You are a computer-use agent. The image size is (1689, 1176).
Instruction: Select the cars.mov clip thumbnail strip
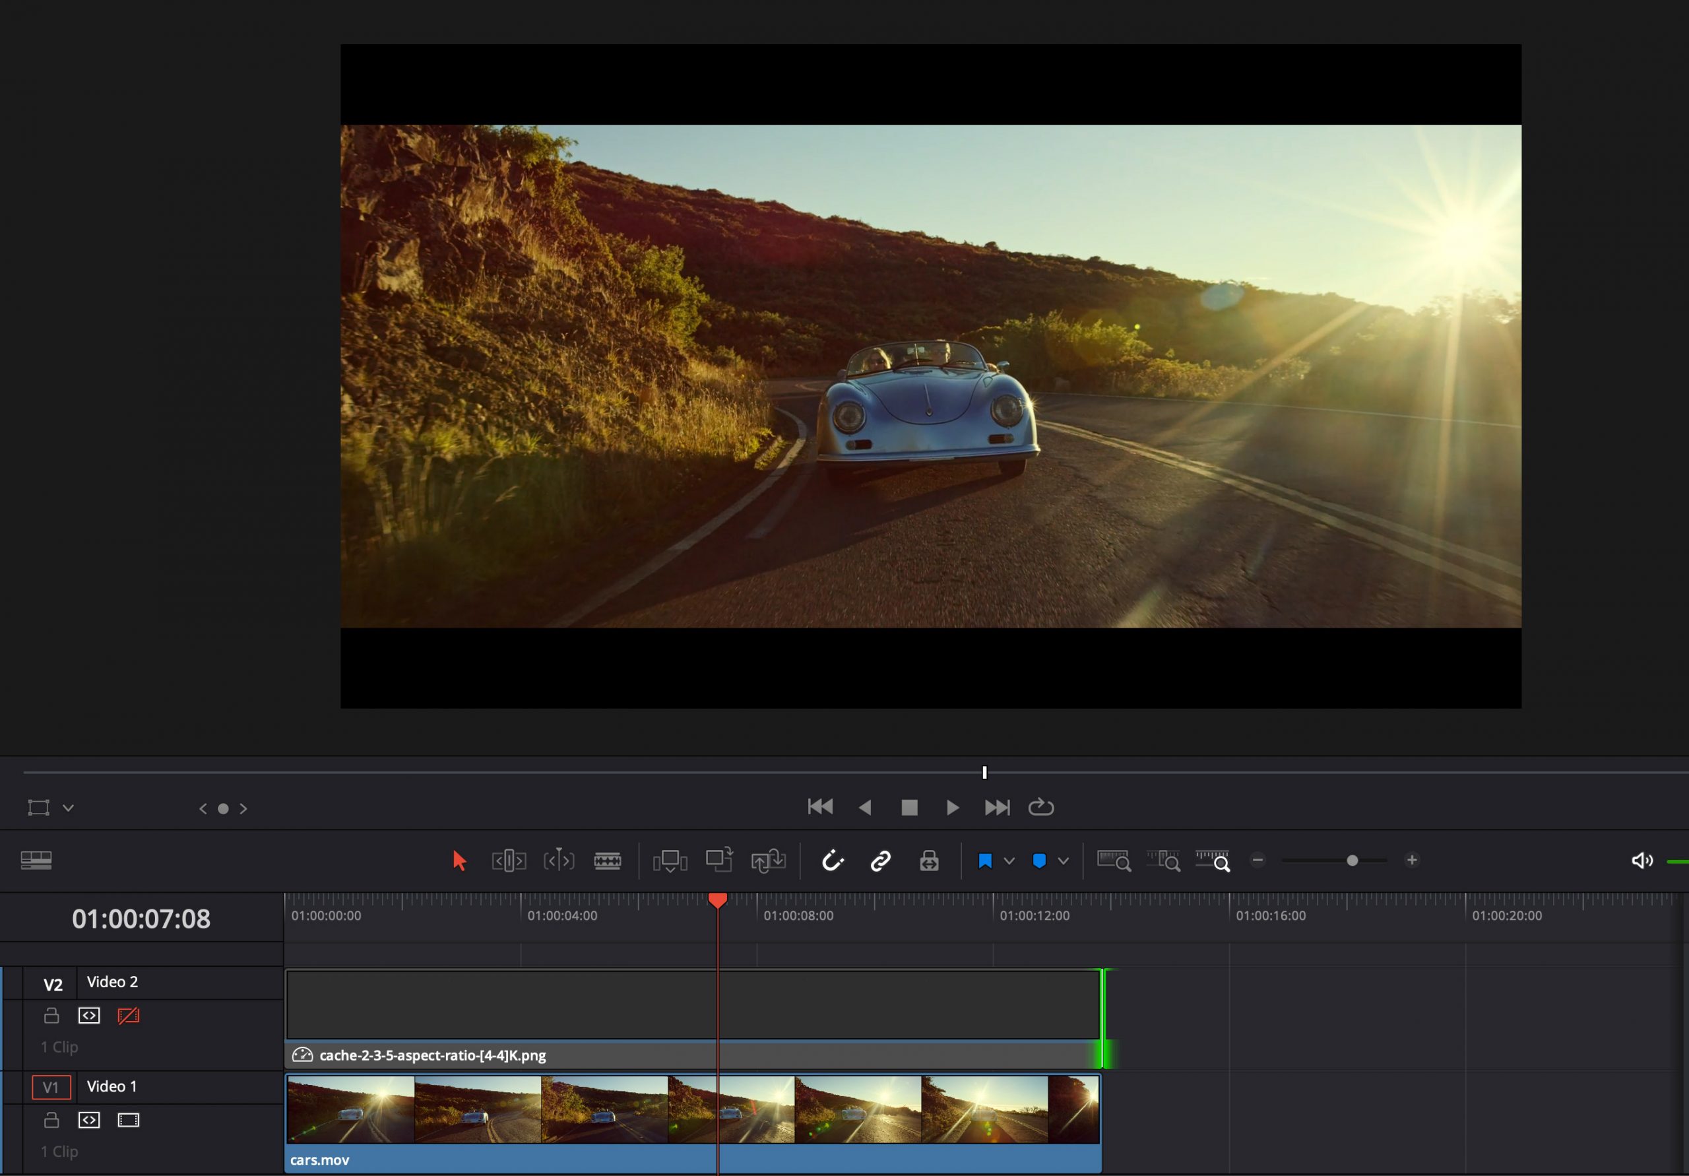click(x=692, y=1110)
